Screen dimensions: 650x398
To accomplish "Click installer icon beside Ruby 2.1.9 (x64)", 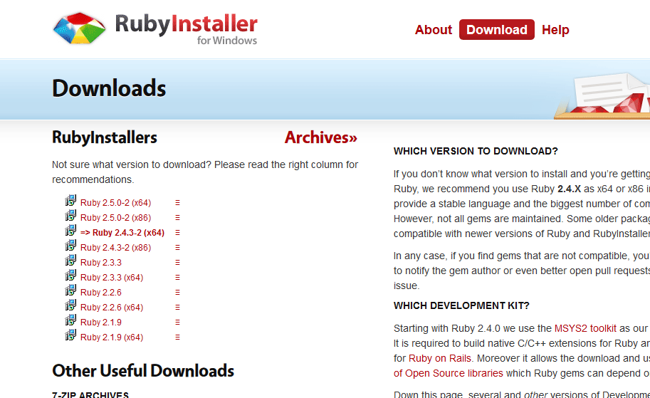I will pyautogui.click(x=70, y=335).
